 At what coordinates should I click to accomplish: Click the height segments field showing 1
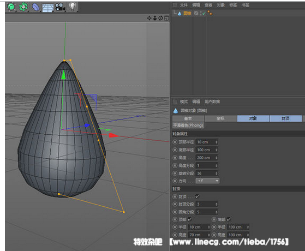point(207,165)
